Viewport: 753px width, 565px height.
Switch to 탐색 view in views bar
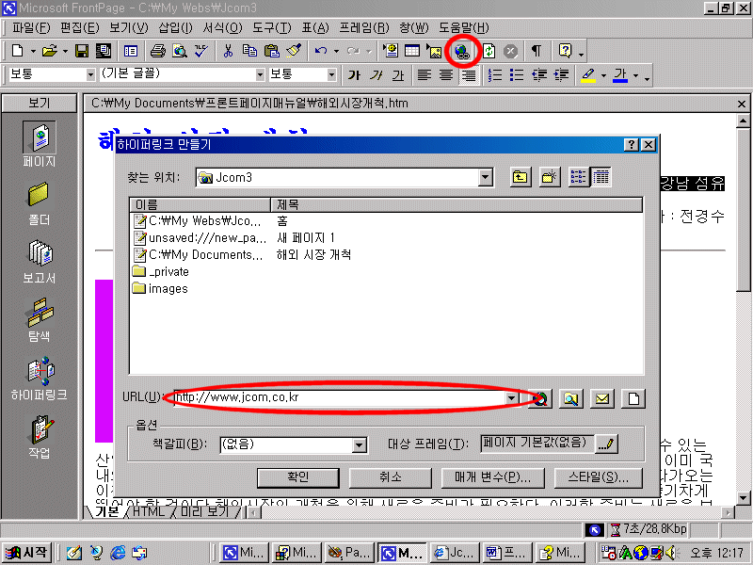click(39, 319)
